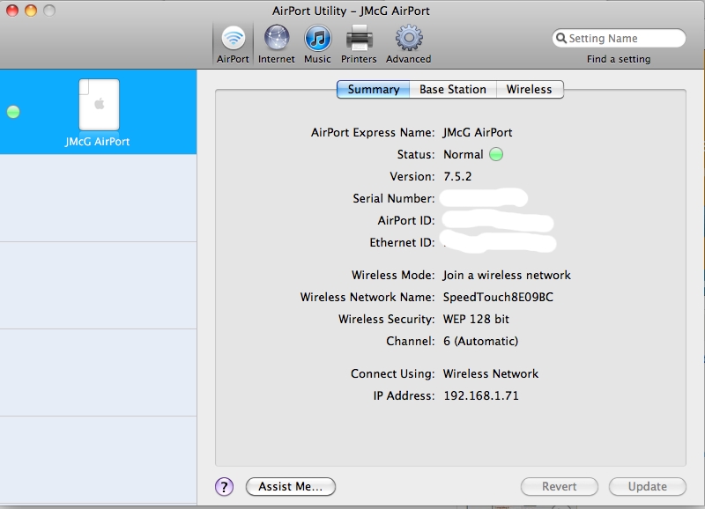This screenshot has height=509, width=705.
Task: Click the Update button
Action: (x=648, y=486)
